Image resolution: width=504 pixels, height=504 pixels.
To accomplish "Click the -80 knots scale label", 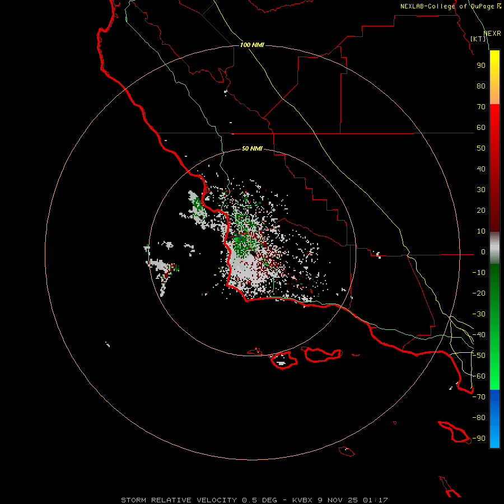I will tap(479, 418).
